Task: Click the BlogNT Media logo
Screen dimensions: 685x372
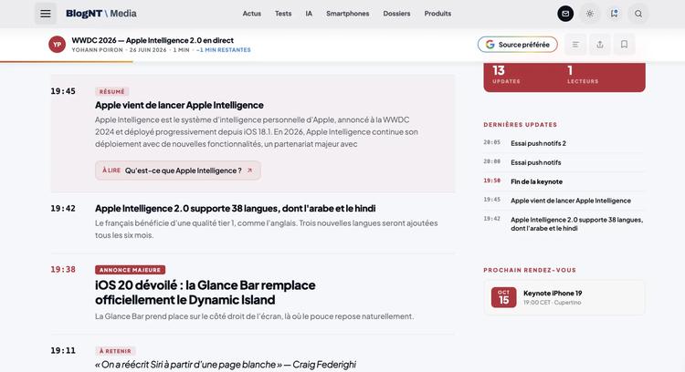Action: coord(100,14)
